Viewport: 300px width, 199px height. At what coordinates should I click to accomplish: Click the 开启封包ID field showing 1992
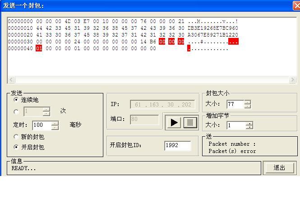pos(178,146)
